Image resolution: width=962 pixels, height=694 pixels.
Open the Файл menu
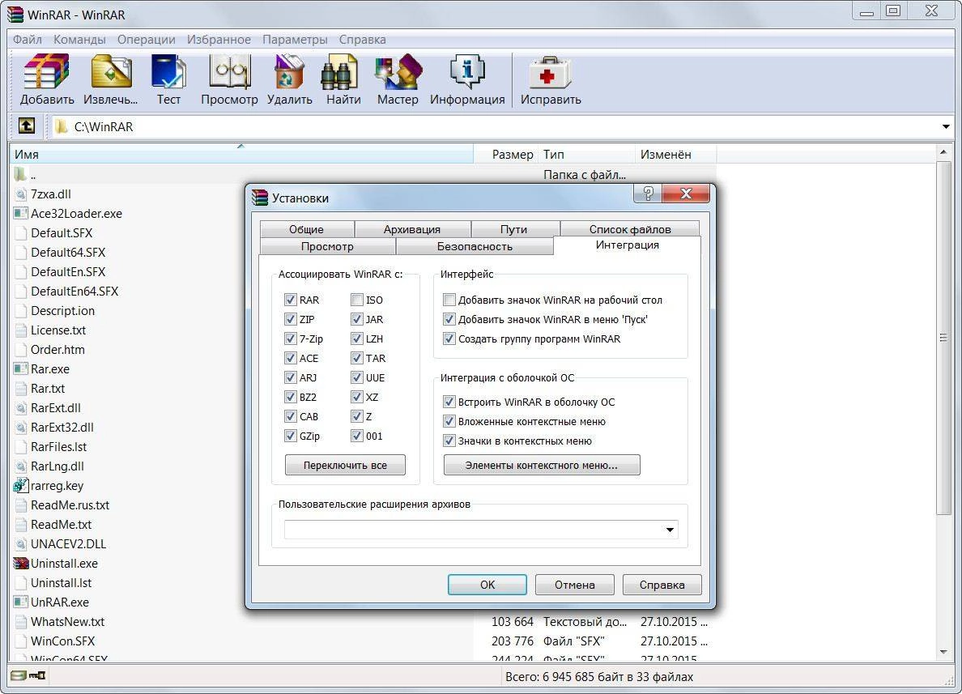click(28, 39)
